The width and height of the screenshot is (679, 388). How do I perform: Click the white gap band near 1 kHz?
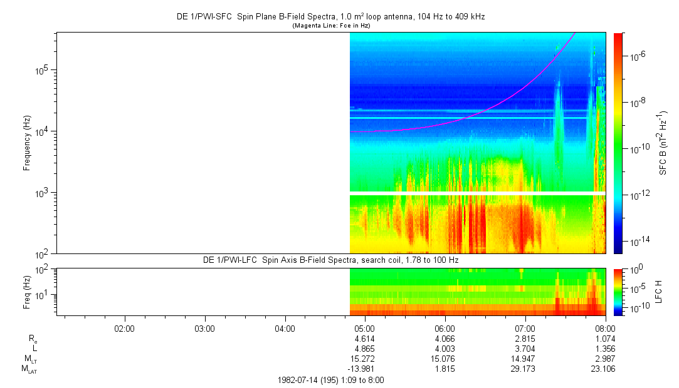tap(476, 193)
